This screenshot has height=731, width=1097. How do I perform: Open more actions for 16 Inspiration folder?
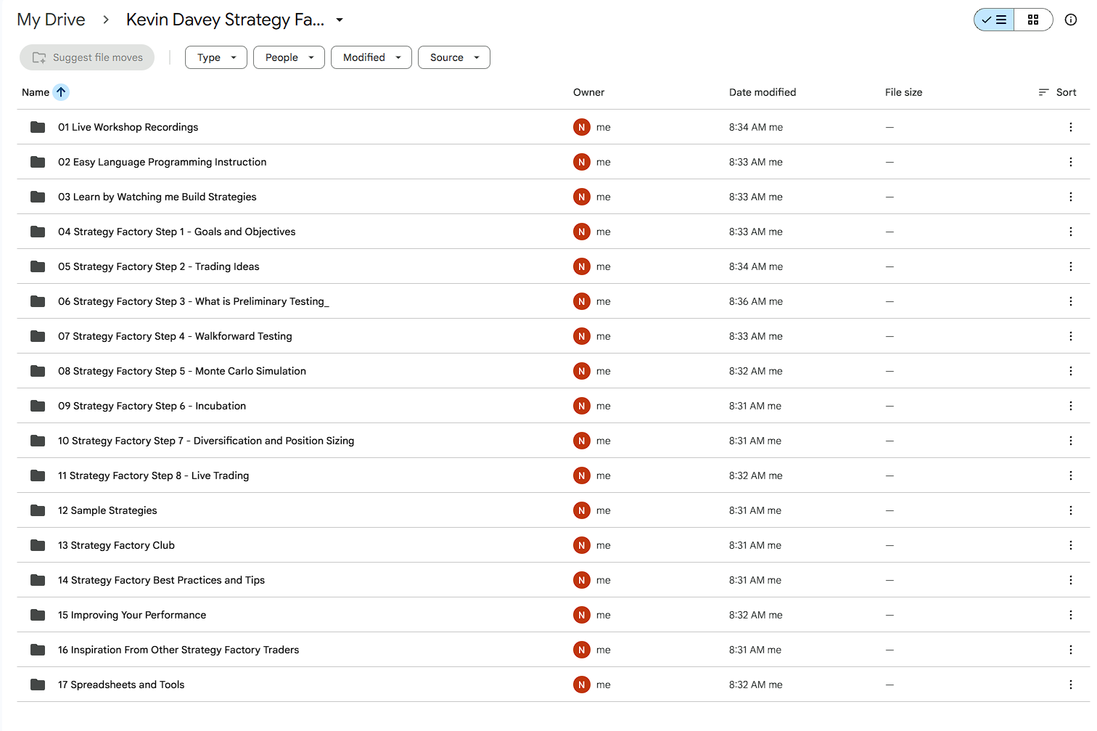point(1070,650)
